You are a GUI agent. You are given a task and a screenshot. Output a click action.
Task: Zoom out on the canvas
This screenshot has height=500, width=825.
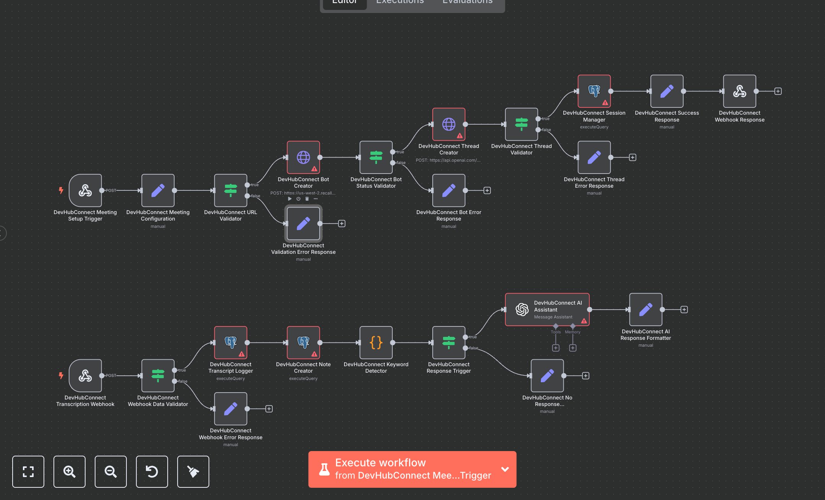pyautogui.click(x=110, y=472)
